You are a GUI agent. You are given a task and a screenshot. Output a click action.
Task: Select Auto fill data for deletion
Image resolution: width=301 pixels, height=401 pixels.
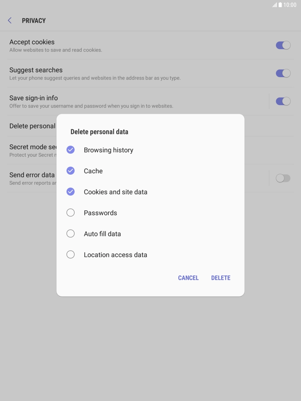pos(70,234)
